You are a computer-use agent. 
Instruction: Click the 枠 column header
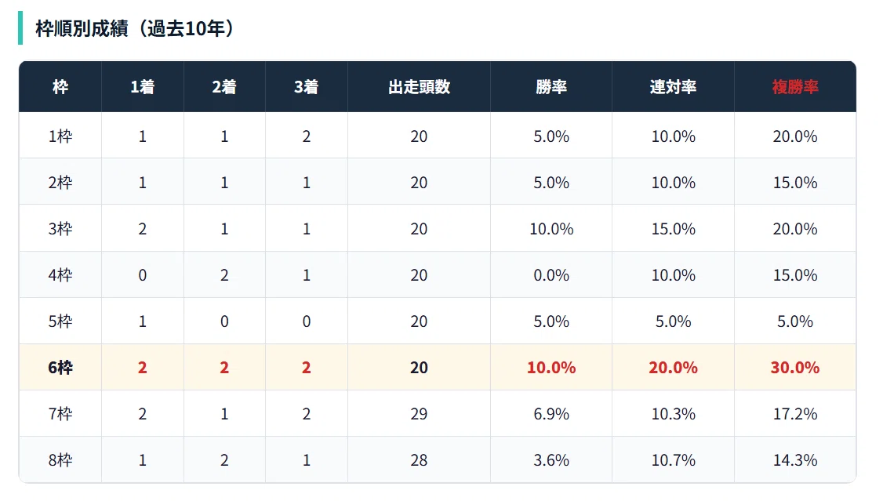(60, 87)
